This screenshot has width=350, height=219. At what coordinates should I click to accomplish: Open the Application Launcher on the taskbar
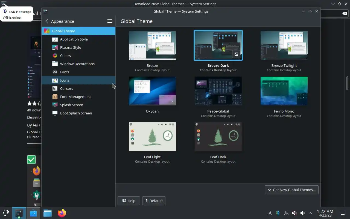pos(6,213)
